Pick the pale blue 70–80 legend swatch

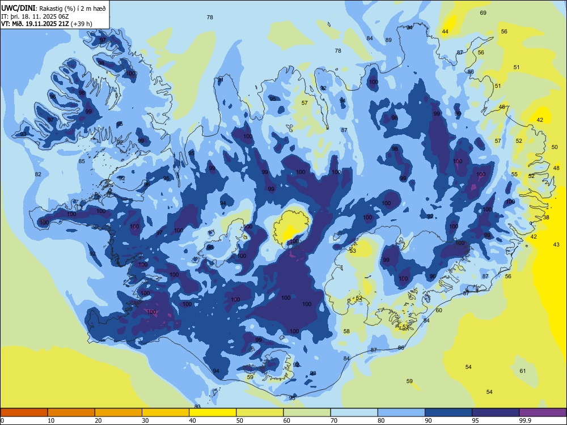tap(354, 413)
